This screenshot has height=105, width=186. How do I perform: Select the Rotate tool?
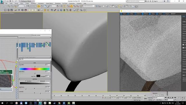42,6
